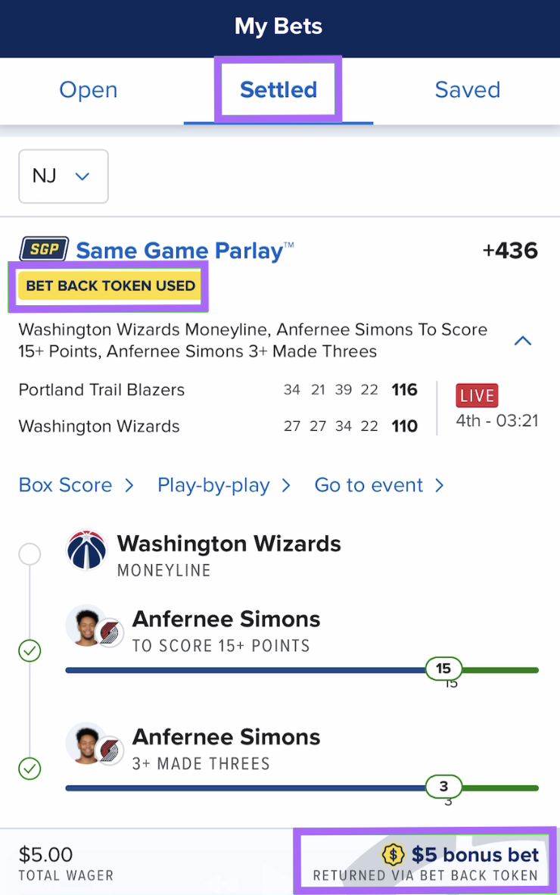Click the dollar sign bonus bet icon
The height and width of the screenshot is (895, 560).
tap(394, 854)
